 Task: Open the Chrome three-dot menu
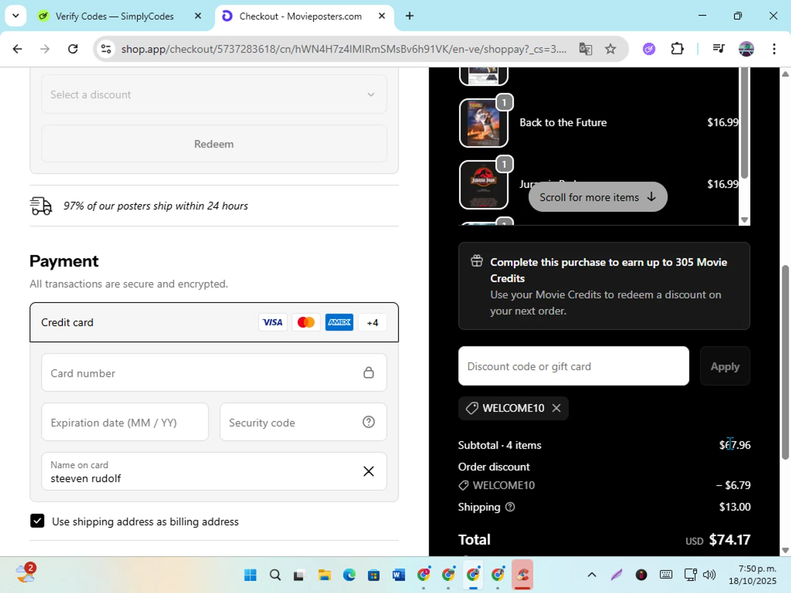(774, 49)
